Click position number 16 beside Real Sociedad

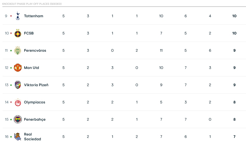[x=7, y=137]
